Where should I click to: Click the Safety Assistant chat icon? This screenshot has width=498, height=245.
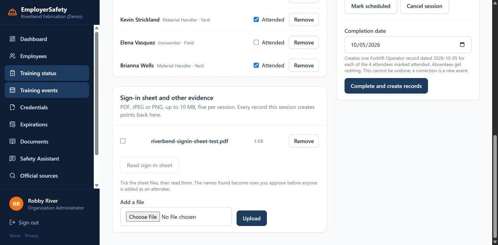click(x=12, y=158)
